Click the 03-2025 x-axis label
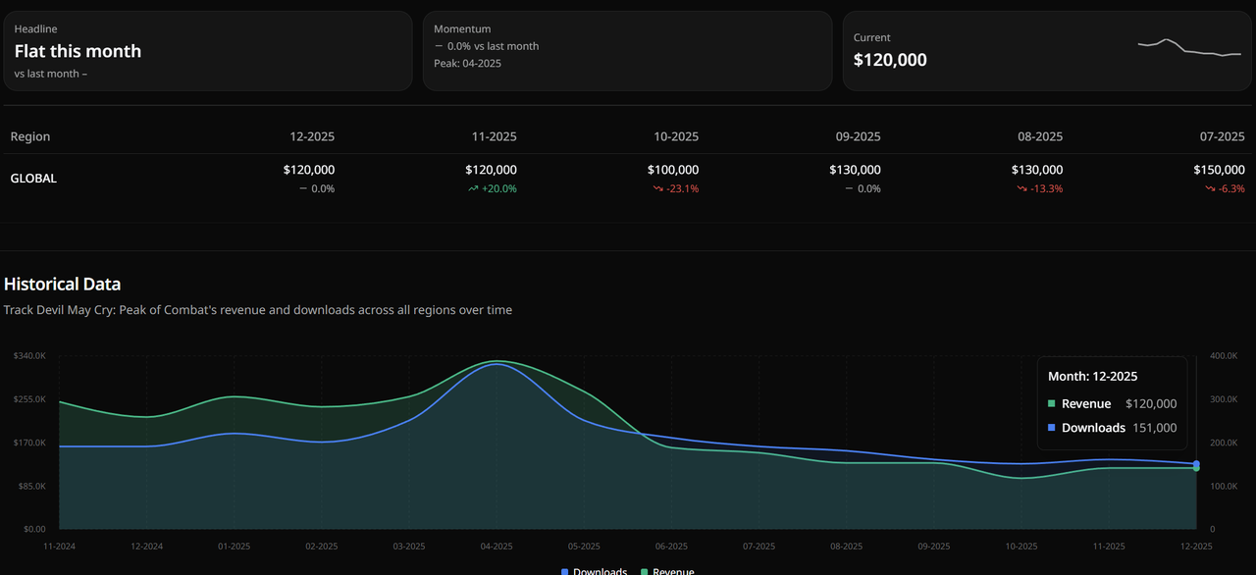The image size is (1256, 575). tap(409, 546)
